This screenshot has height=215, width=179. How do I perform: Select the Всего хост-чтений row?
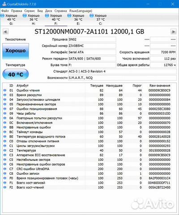[87, 188]
